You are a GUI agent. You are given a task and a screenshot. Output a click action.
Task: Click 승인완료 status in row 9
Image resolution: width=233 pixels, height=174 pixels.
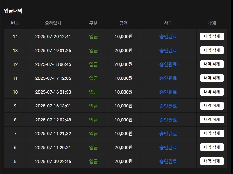point(168,106)
